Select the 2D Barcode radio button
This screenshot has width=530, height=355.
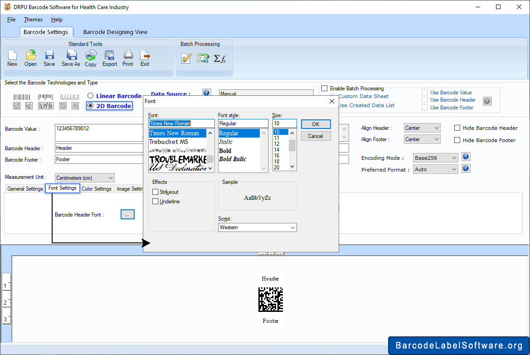(x=90, y=106)
